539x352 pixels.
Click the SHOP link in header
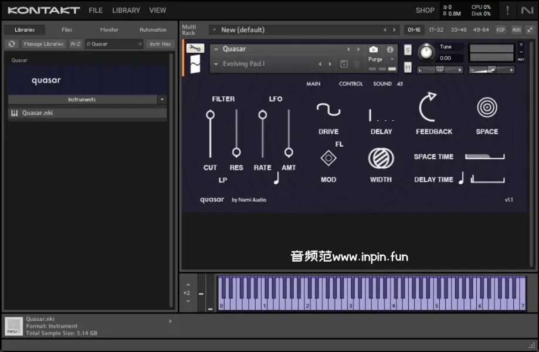[x=425, y=10]
